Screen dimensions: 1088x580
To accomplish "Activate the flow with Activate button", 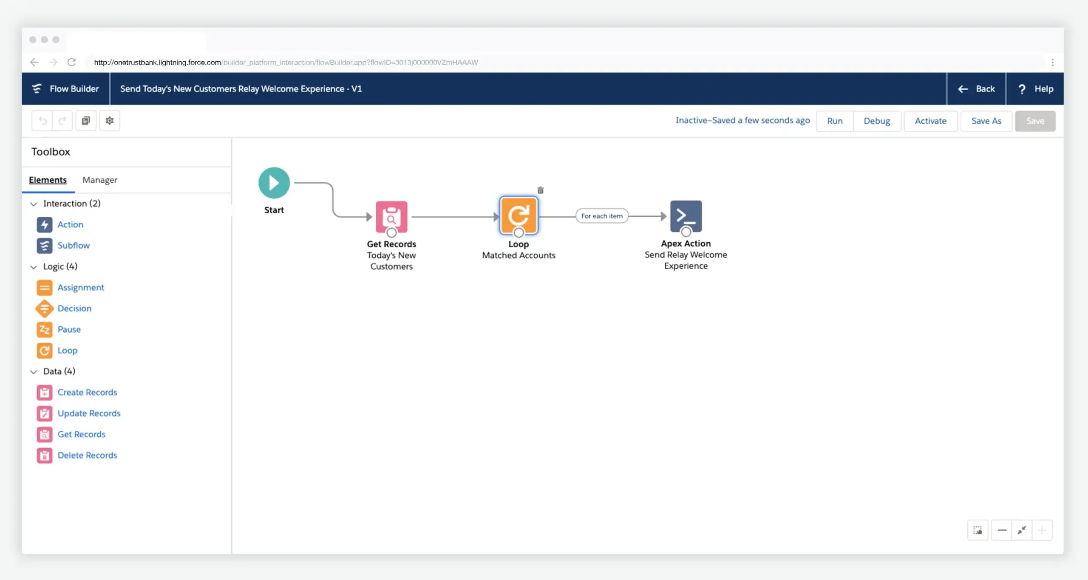I will tap(931, 121).
